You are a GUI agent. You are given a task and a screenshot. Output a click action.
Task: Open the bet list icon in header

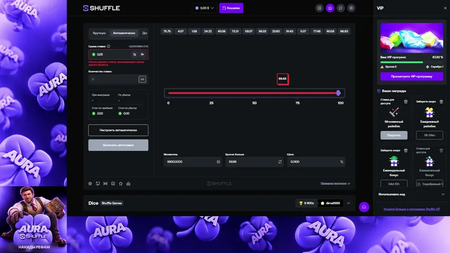319,8
